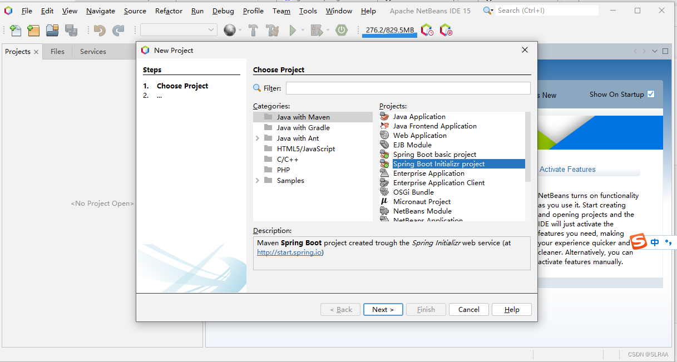Click the Java Frontend Application icon
677x362 pixels.
[x=384, y=126]
